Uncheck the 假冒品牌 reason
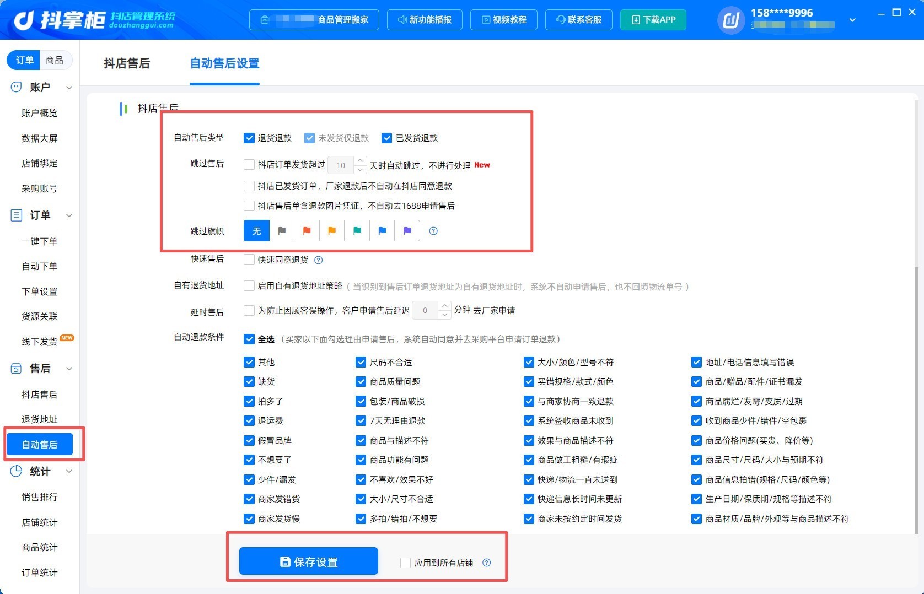 [x=249, y=440]
